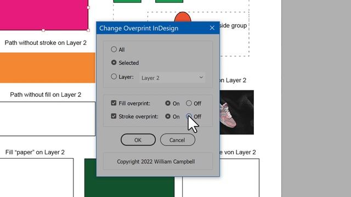Select the All radio option
The width and height of the screenshot is (351, 197).
click(x=114, y=49)
